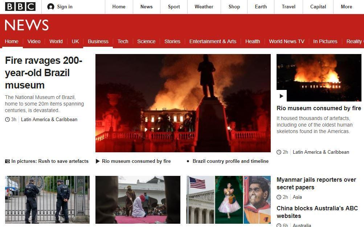Image resolution: width=364 pixels, height=227 pixels.
Task: Open the main burning museum statue image
Action: pyautogui.click(x=183, y=103)
